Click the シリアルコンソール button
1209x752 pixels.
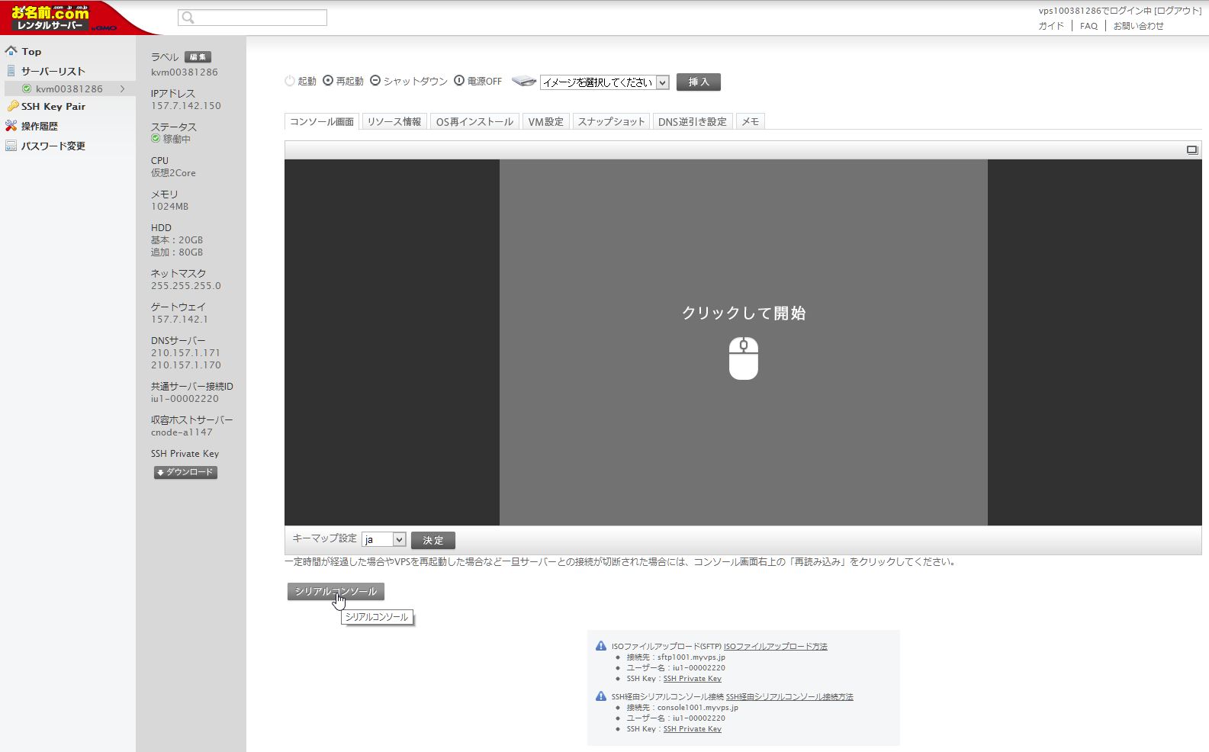point(336,592)
